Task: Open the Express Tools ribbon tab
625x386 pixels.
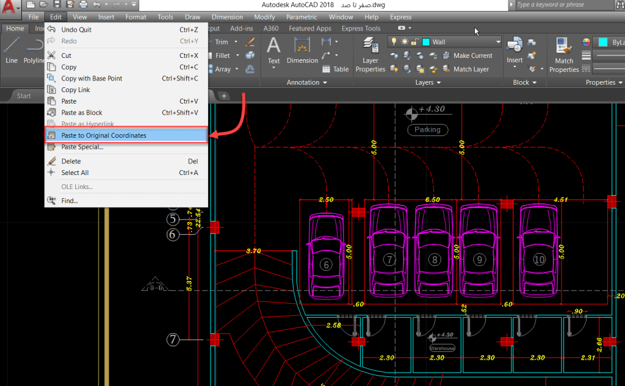Action: coord(361,28)
